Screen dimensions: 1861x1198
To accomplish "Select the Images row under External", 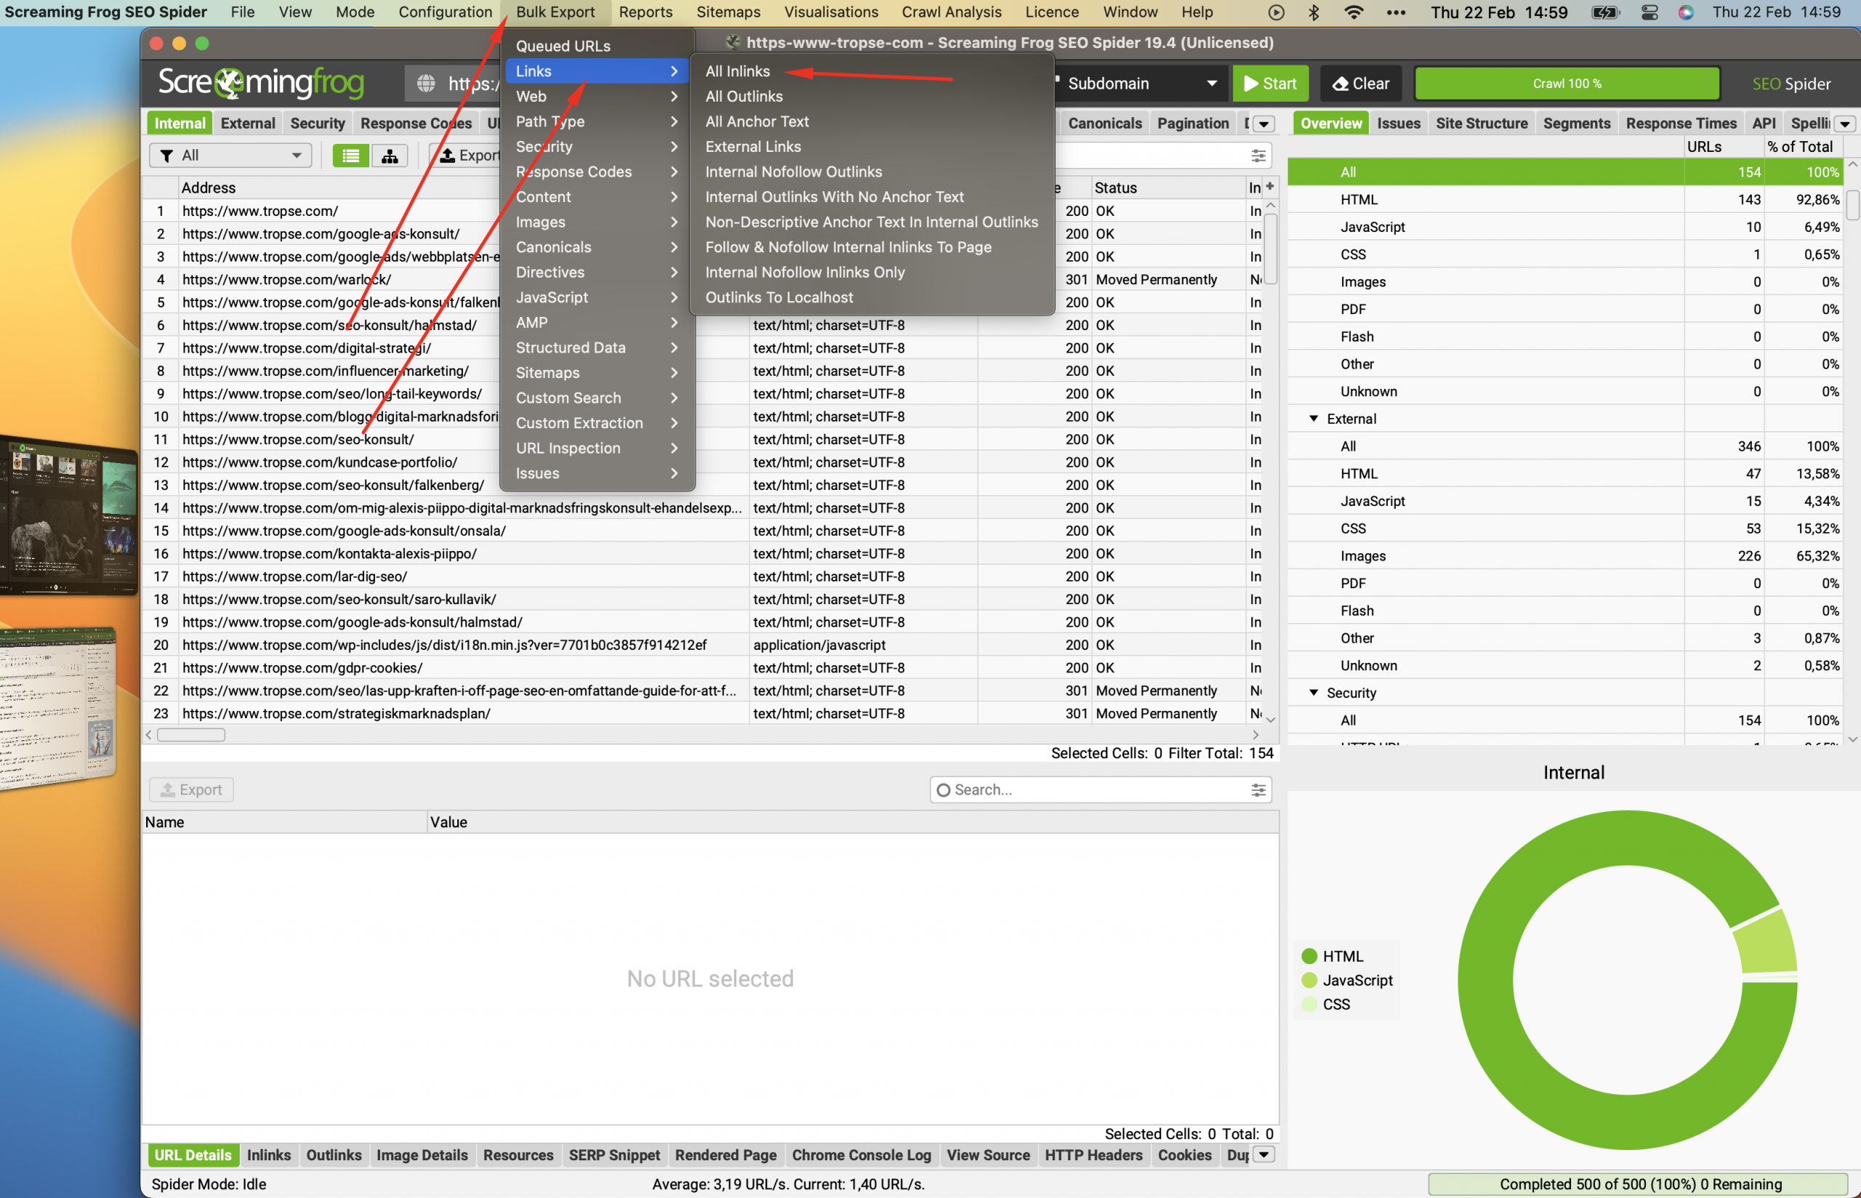I will 1565,555.
